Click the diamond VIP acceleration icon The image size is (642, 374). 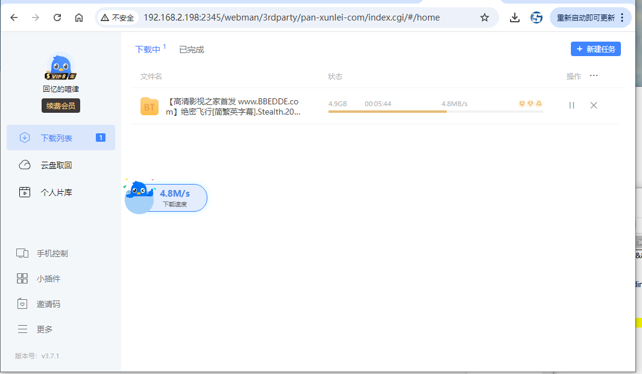530,103
